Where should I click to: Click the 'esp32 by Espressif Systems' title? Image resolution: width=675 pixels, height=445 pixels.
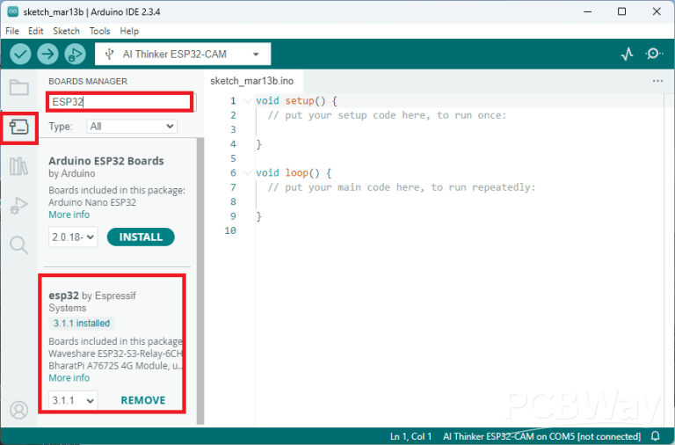[92, 302]
